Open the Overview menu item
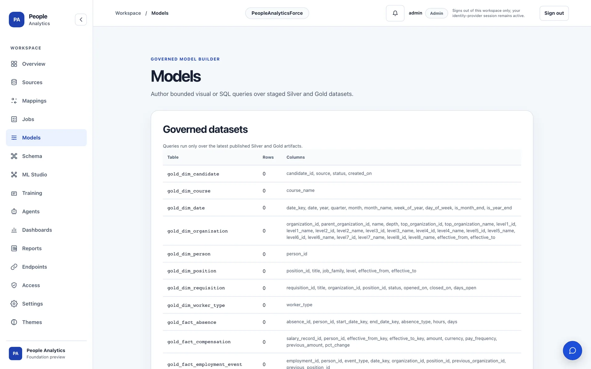This screenshot has height=369, width=591. [46, 64]
